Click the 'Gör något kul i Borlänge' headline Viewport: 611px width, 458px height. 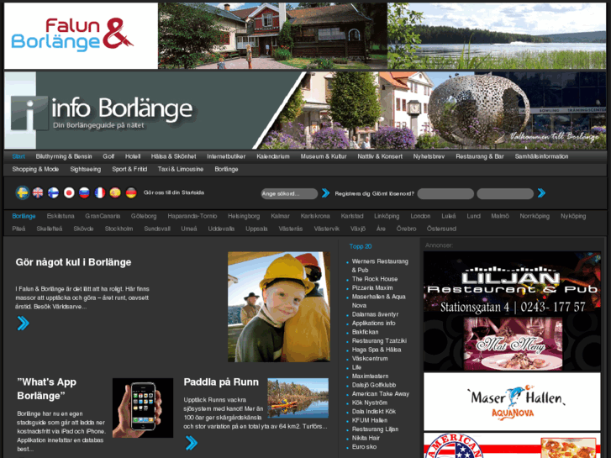[73, 262]
